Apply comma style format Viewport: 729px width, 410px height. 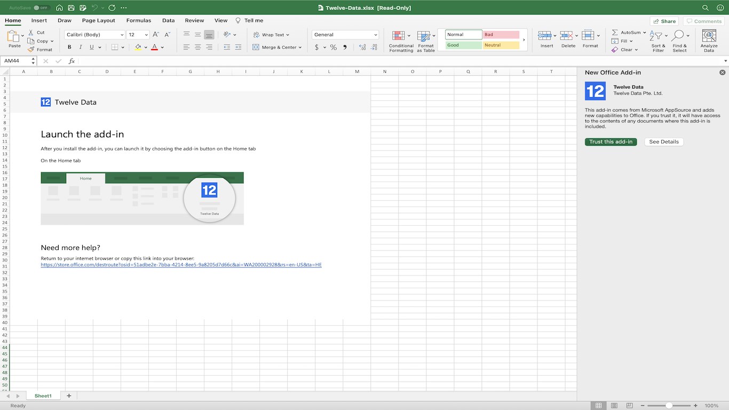coord(345,47)
